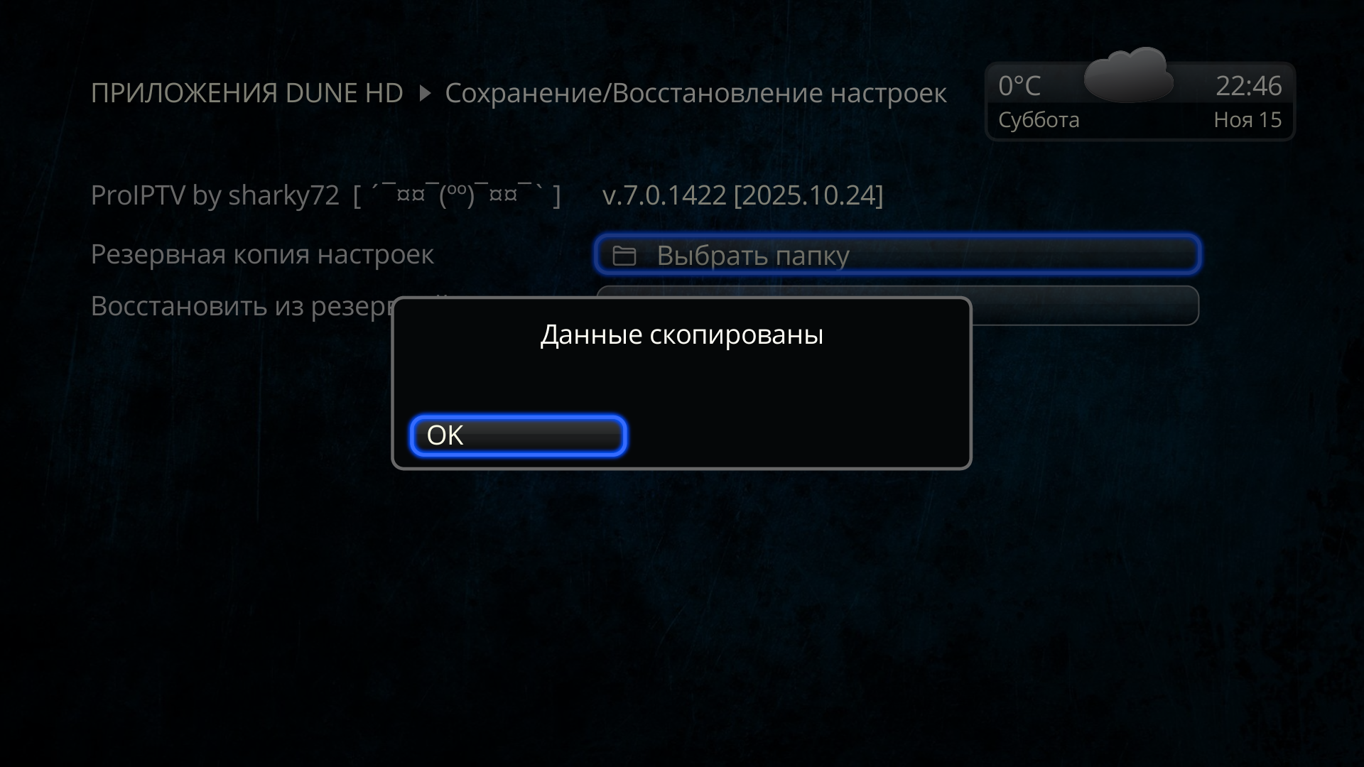
Task: Click the Выбрать папку button text
Action: tap(753, 256)
